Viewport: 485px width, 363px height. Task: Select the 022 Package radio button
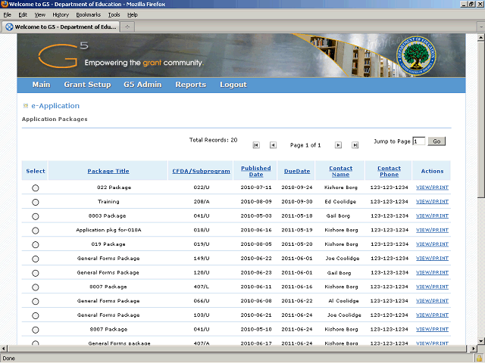(36, 188)
